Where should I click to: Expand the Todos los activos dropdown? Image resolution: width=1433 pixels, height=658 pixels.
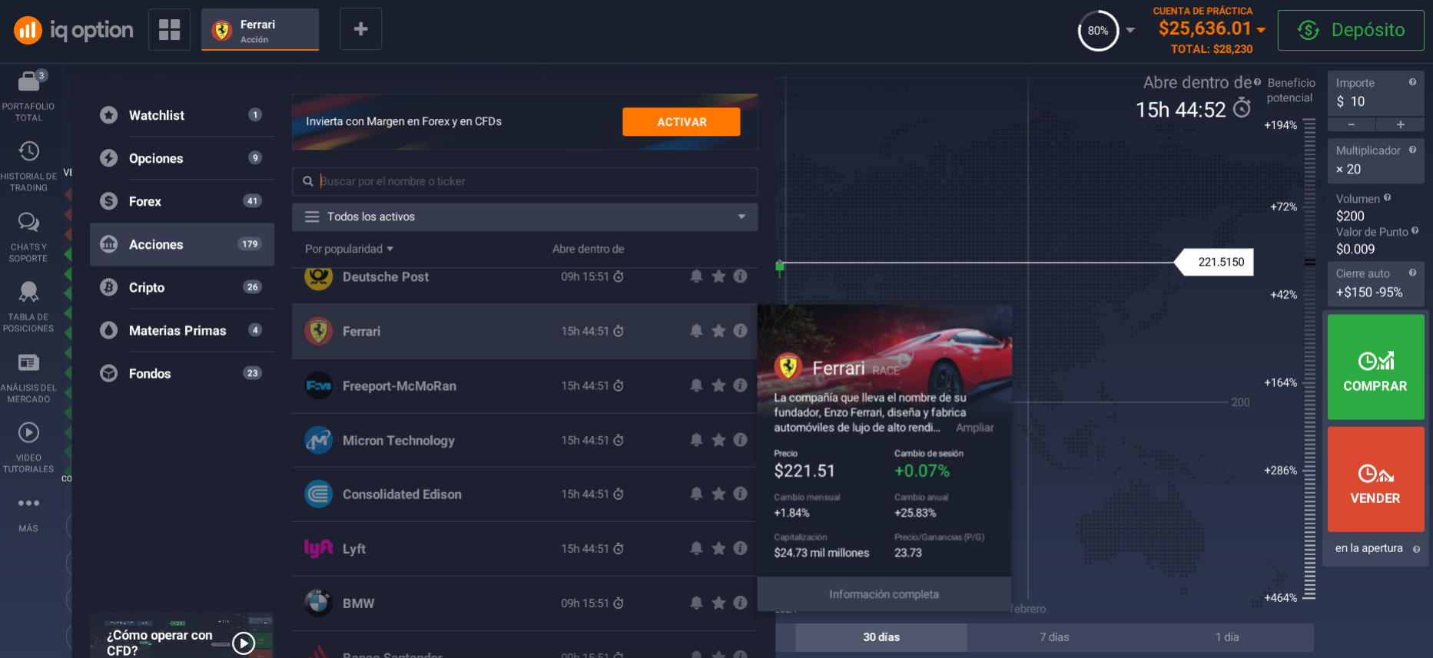(x=525, y=217)
